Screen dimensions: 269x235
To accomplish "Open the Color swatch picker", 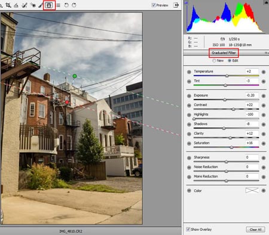I will pos(252,190).
